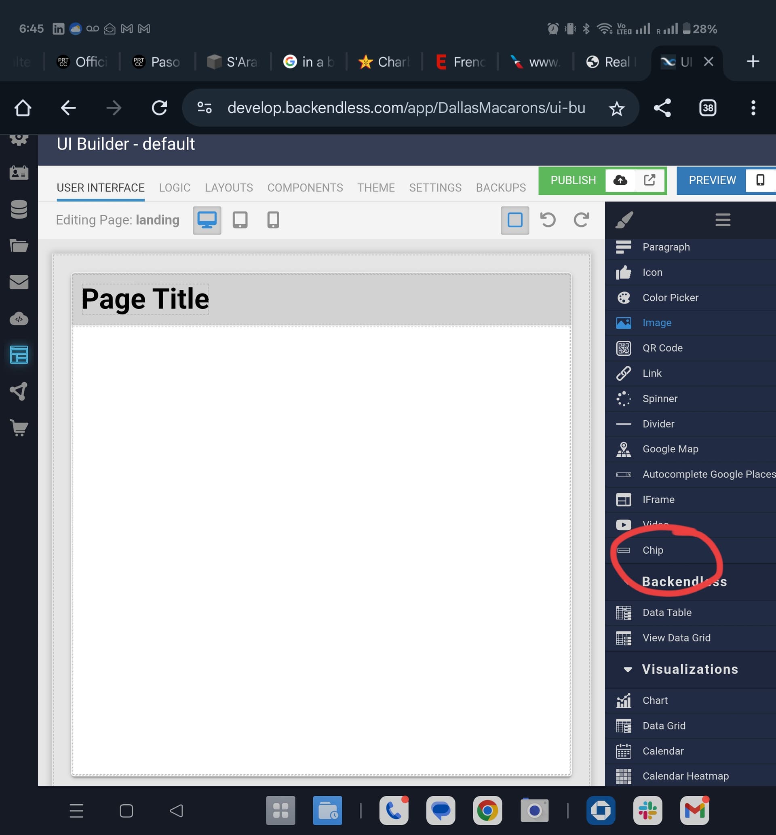Open the Users management sidebar icon
The height and width of the screenshot is (835, 776).
click(19, 173)
